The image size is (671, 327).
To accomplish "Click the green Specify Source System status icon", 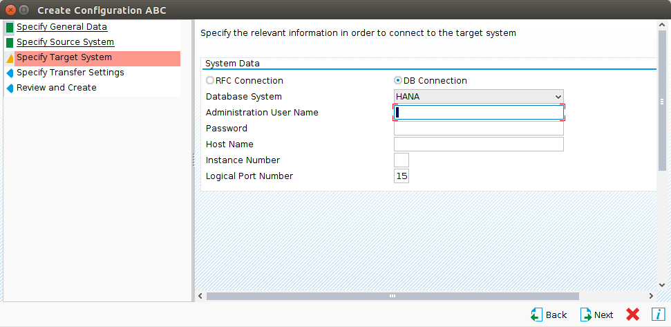I will point(10,43).
